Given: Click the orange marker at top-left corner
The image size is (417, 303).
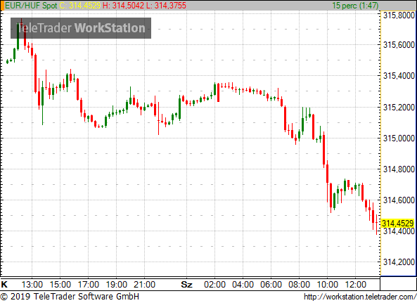Looking at the screenshot, I should tap(2, 6).
